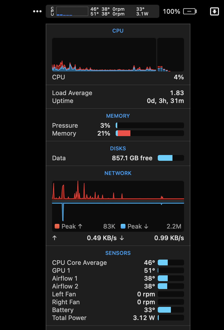Click the upload arrow beside 0.49 KB/s

coord(54,238)
